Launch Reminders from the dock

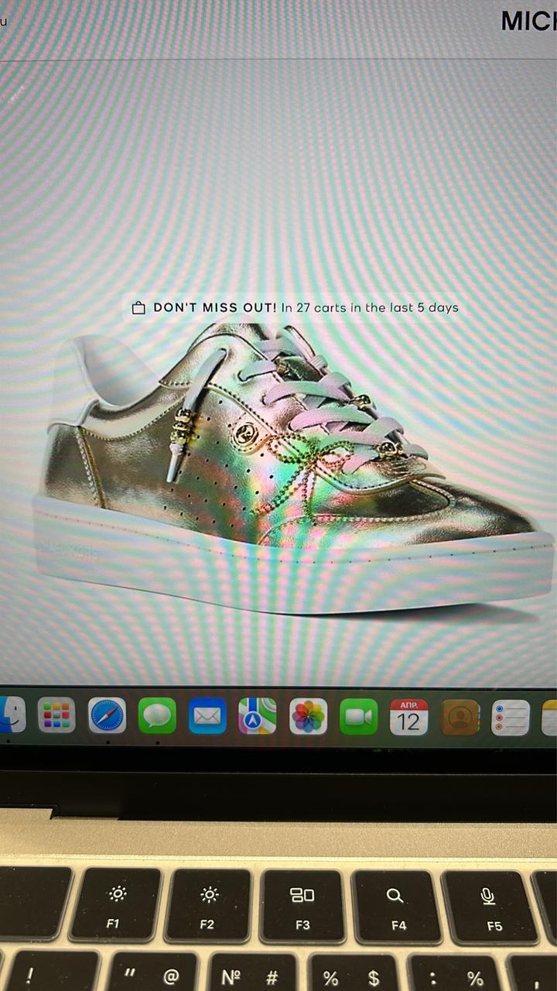511,718
